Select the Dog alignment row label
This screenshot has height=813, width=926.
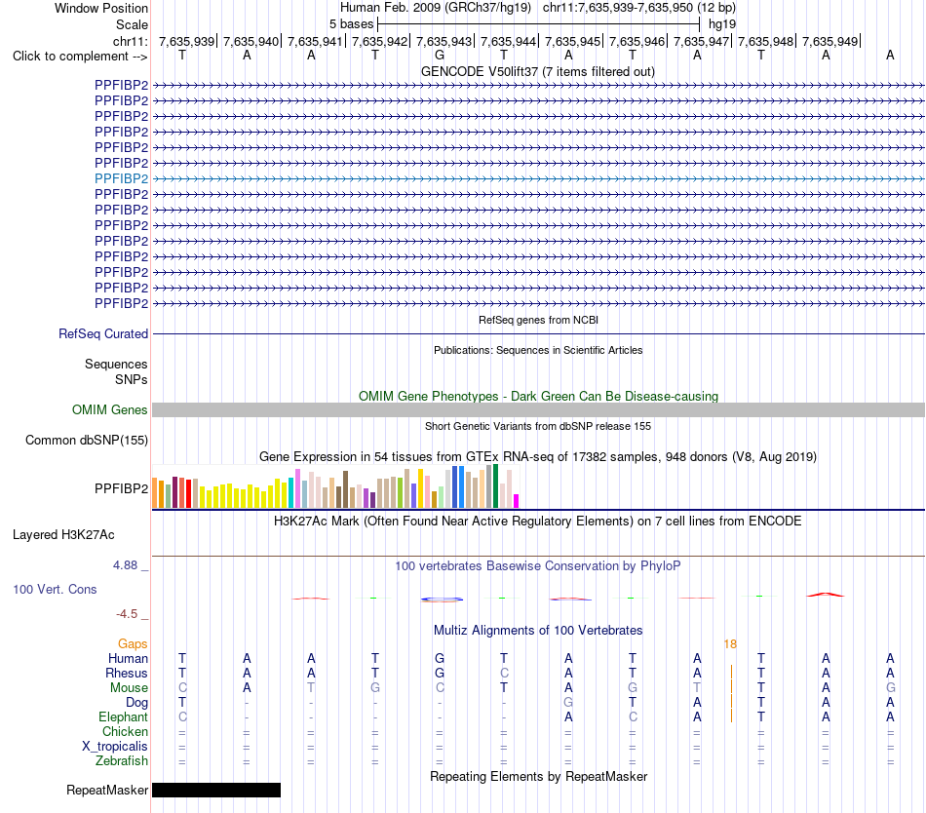pyautogui.click(x=136, y=702)
